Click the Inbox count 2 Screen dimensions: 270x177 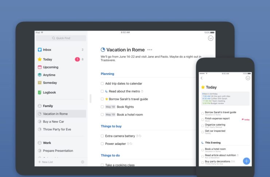tap(82, 50)
